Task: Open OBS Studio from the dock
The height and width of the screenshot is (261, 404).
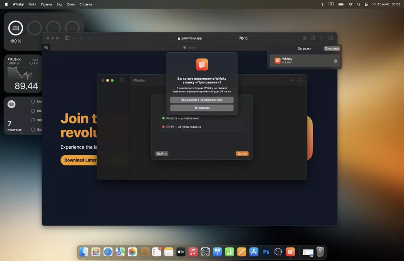Action: [278, 252]
